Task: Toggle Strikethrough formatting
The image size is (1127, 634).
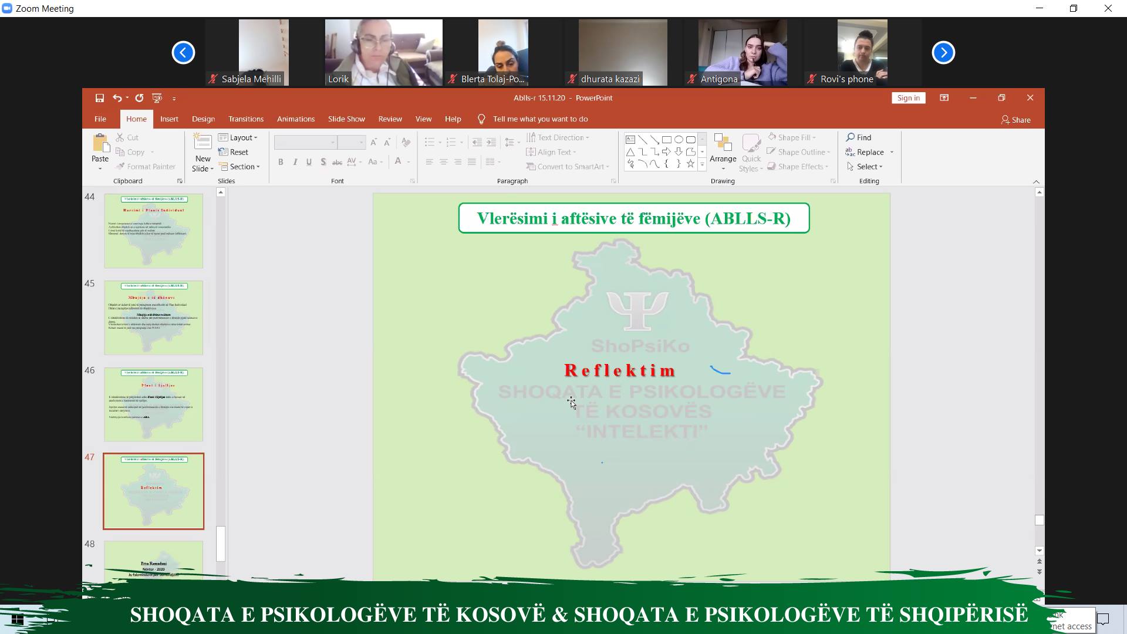Action: [x=337, y=162]
